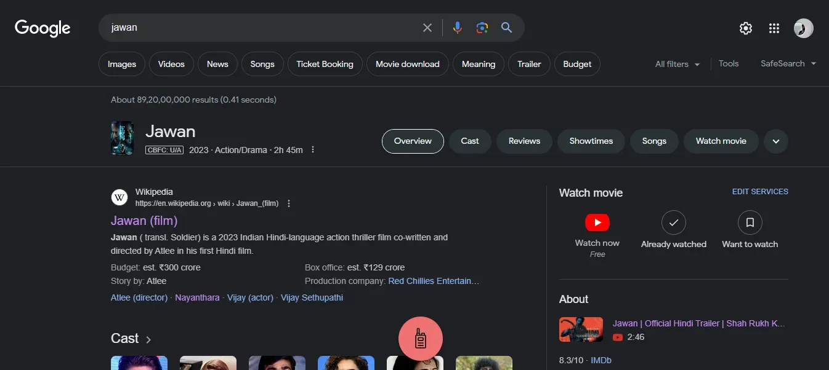Open the Jawan (film) Wikipedia link
Image resolution: width=829 pixels, height=370 pixels.
(x=144, y=221)
